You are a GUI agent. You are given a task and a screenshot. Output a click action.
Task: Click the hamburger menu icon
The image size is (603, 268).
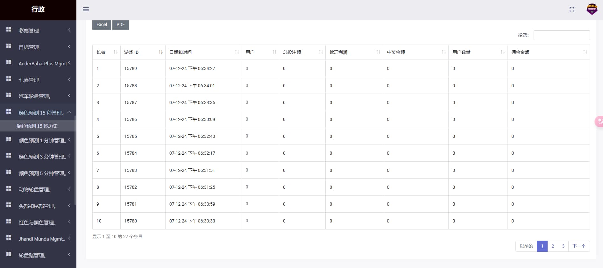click(x=86, y=9)
